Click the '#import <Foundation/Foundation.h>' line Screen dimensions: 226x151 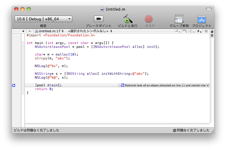tap(61, 35)
